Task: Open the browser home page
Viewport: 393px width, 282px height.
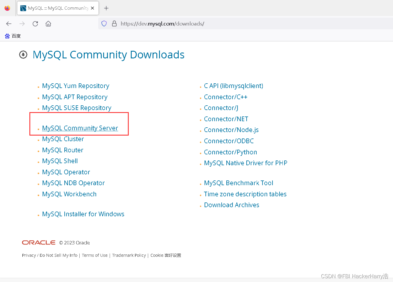Action: click(x=49, y=24)
